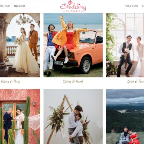This screenshot has width=144, height=144.
Task: Click the heart swirl icon beside Wedding
Action: pyautogui.click(x=62, y=6)
